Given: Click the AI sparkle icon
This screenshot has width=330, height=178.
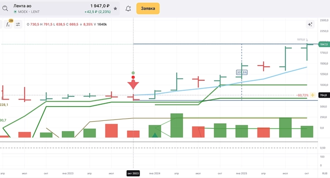Looking at the screenshot, I should click(310, 24).
